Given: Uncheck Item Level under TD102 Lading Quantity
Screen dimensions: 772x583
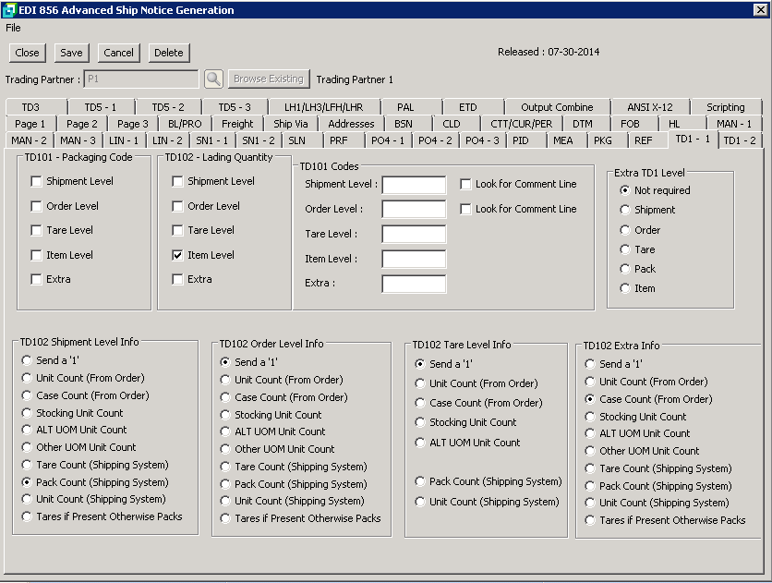Looking at the screenshot, I should coord(178,255).
